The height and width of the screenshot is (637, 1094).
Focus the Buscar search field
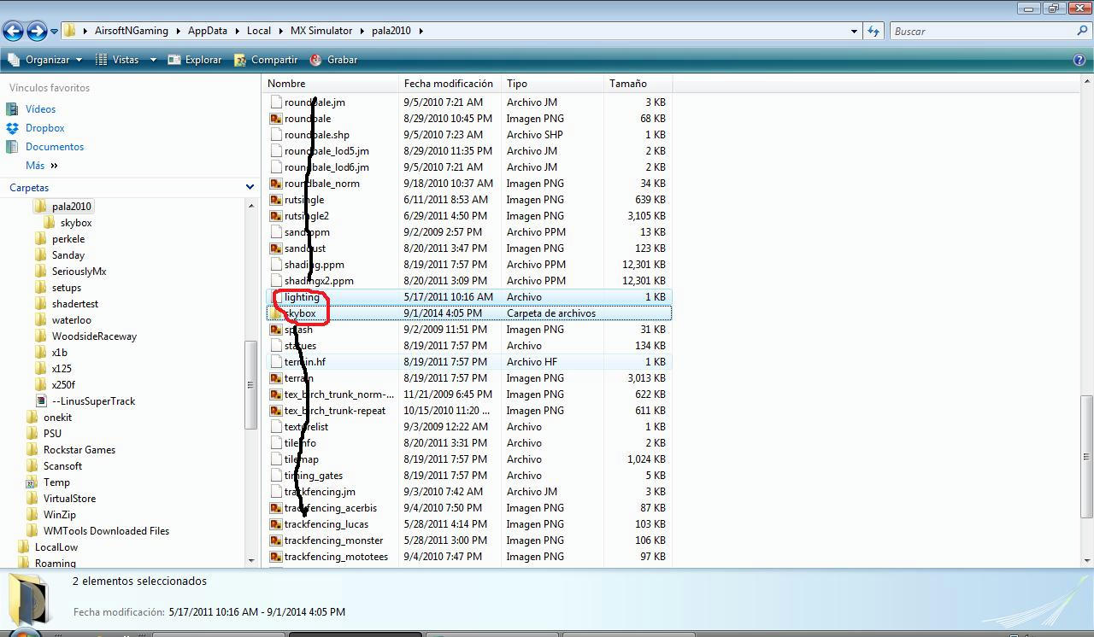click(981, 31)
